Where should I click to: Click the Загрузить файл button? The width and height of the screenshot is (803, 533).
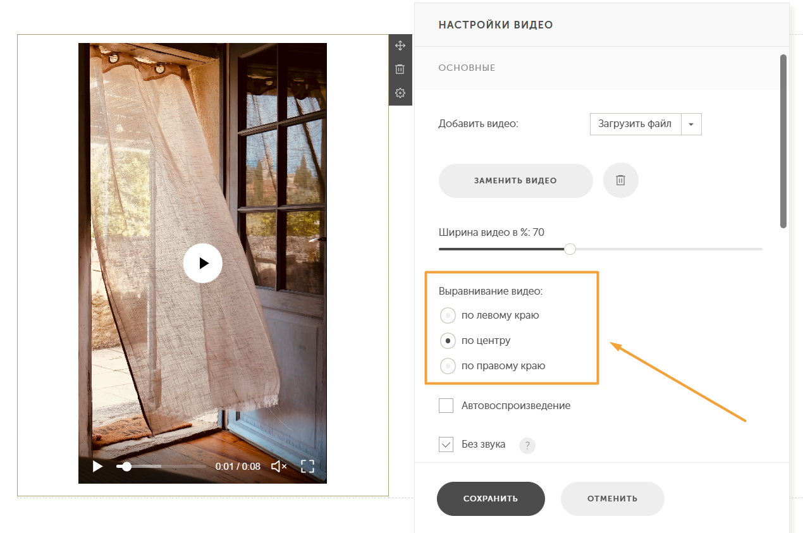coord(635,125)
